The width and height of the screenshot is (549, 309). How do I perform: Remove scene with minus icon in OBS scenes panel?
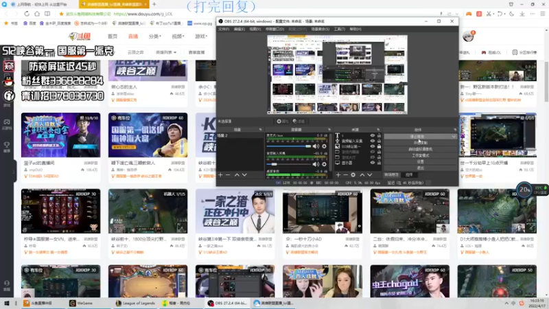pyautogui.click(x=228, y=174)
